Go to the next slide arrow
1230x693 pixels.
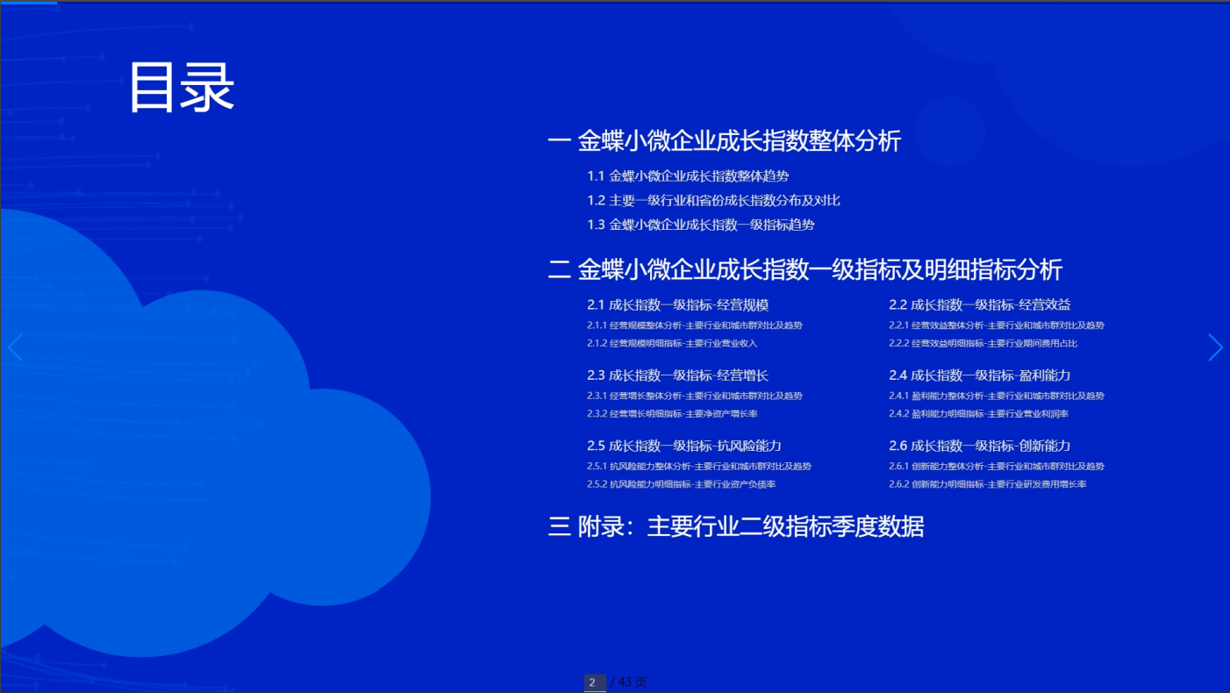(1215, 348)
